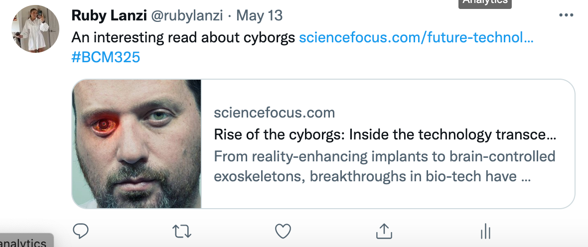Screen dimensions: 588x247
Task: Click the share upload icon
Action: (383, 231)
